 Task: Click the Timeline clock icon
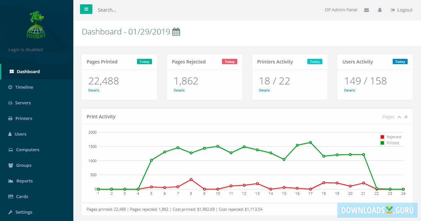pyautogui.click(x=10, y=87)
